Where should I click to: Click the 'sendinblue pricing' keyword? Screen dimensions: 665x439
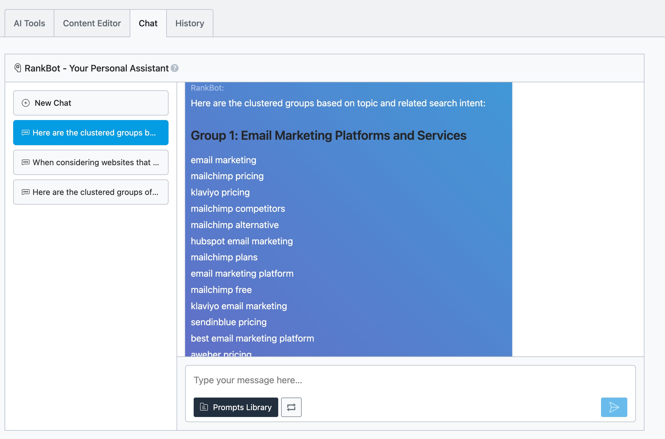click(x=229, y=322)
